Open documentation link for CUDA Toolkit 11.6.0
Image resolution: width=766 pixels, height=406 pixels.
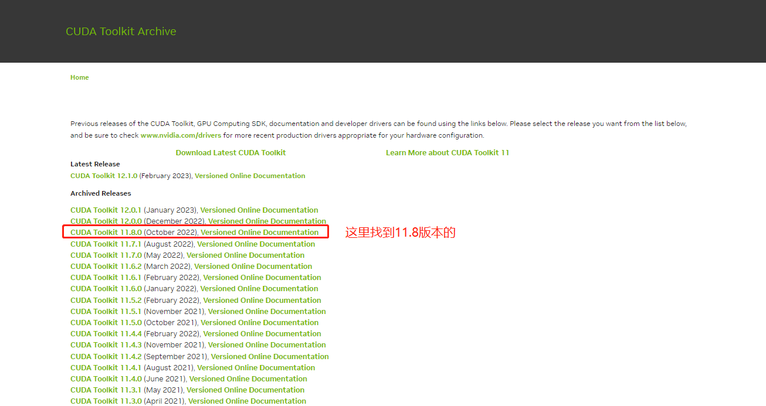click(x=259, y=289)
